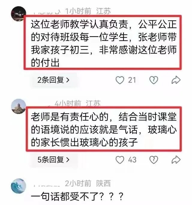Open the first commenter's dark avatar
This screenshot has width=192, height=205.
[x=19, y=13]
